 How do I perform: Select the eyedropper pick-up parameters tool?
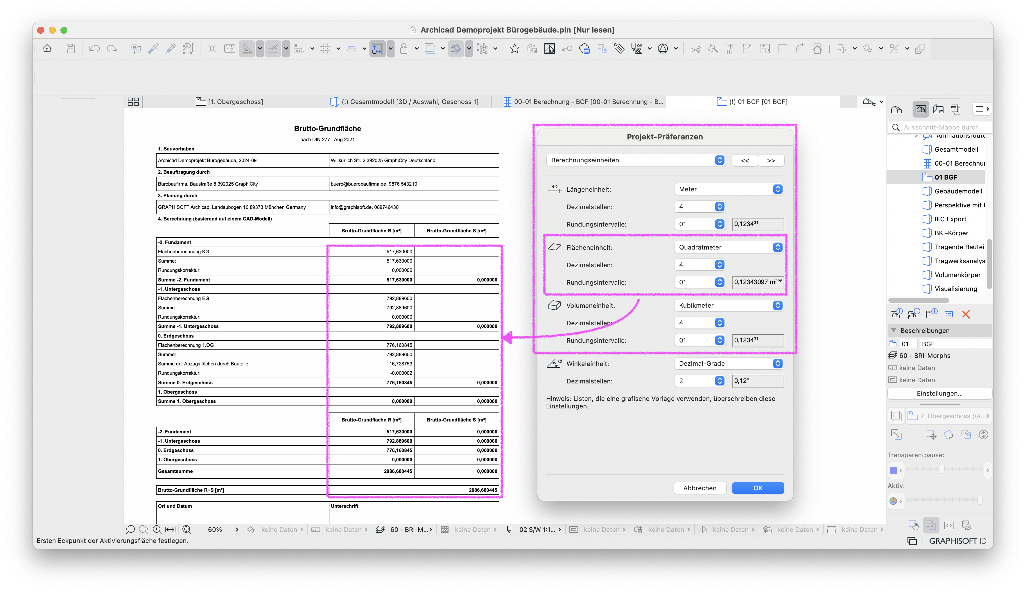[x=154, y=49]
